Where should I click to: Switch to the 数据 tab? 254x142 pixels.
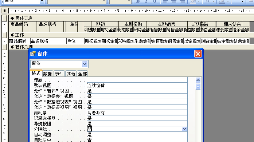47,74
